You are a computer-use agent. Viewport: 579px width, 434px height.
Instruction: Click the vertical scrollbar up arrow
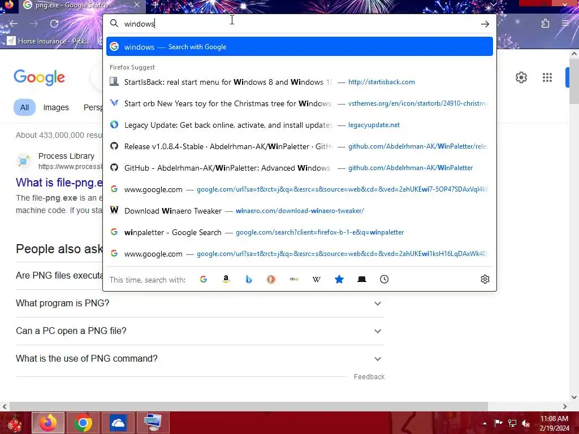click(574, 54)
